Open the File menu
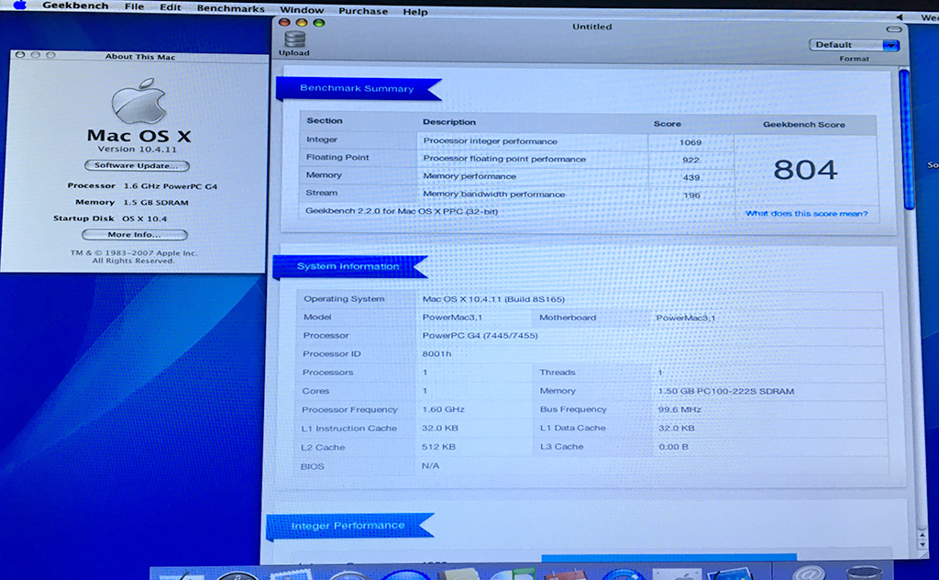Viewport: 939px width, 580px height. (134, 8)
